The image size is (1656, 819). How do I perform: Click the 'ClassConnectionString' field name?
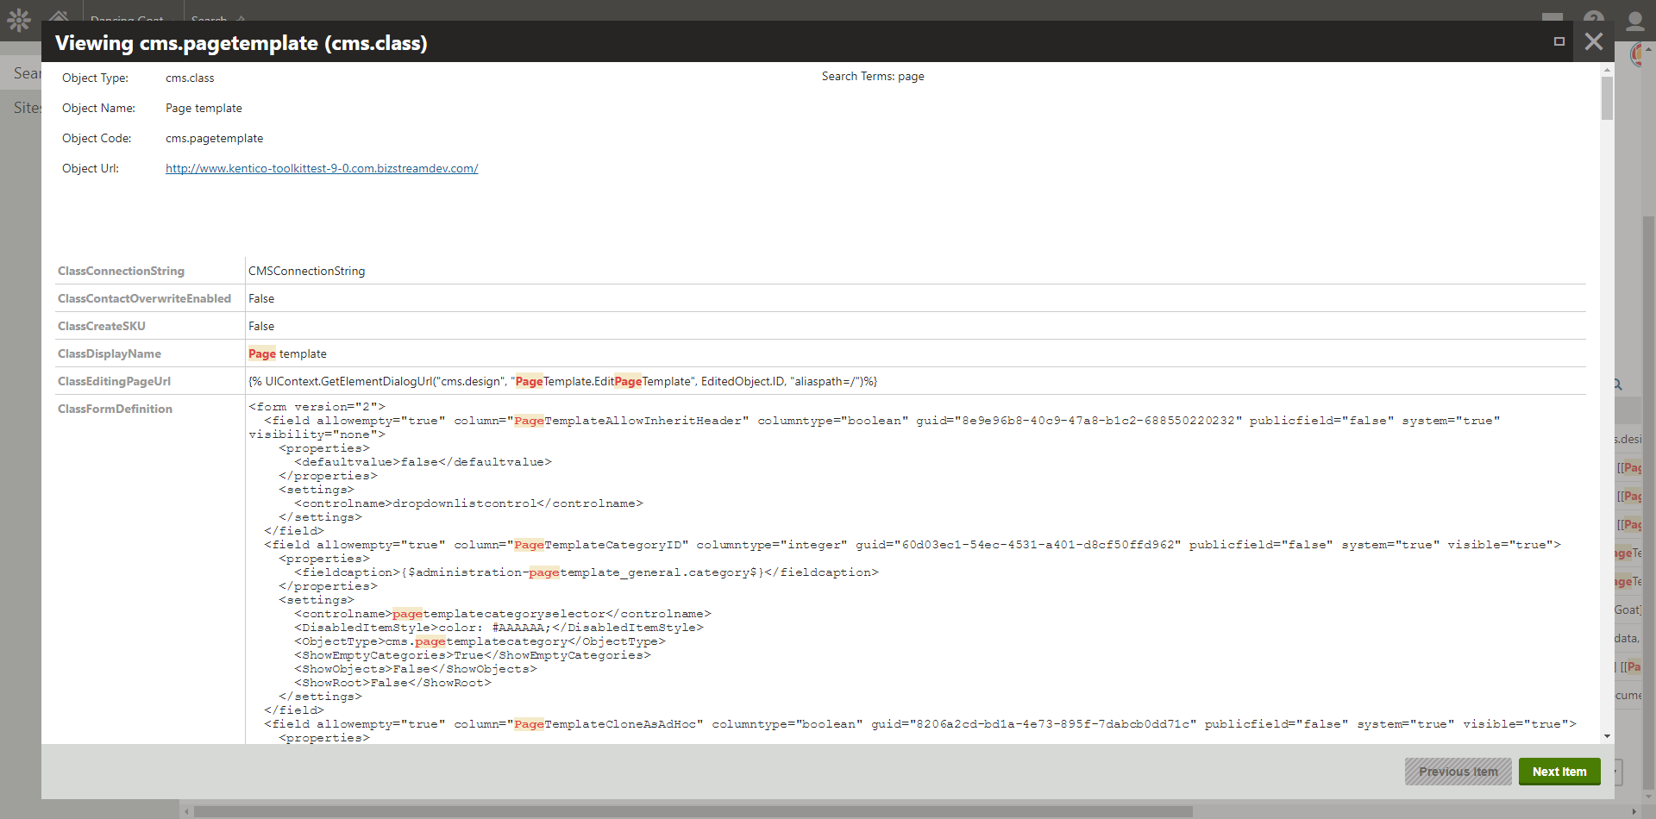coord(121,271)
